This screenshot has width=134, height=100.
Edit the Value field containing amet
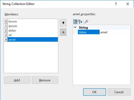tap(115, 32)
